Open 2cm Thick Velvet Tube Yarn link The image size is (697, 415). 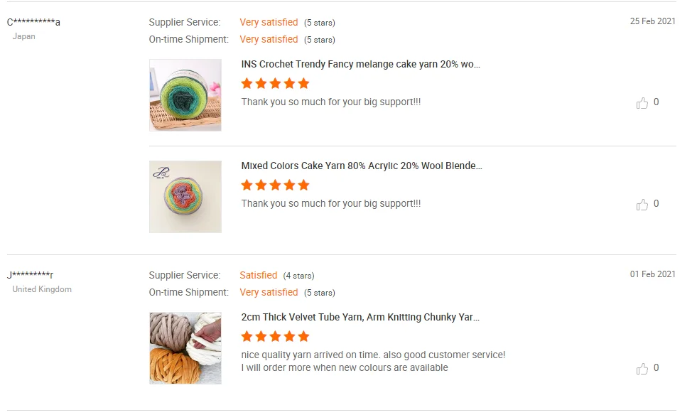point(360,317)
